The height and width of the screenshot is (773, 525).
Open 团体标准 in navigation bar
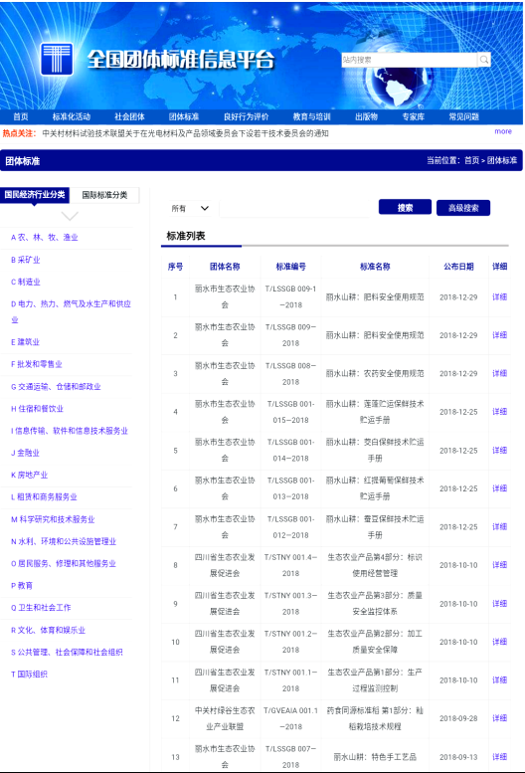[184, 116]
